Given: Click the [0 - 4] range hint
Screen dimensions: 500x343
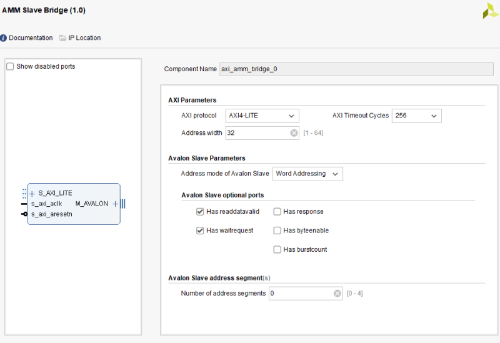Looking at the screenshot, I should tap(354, 293).
